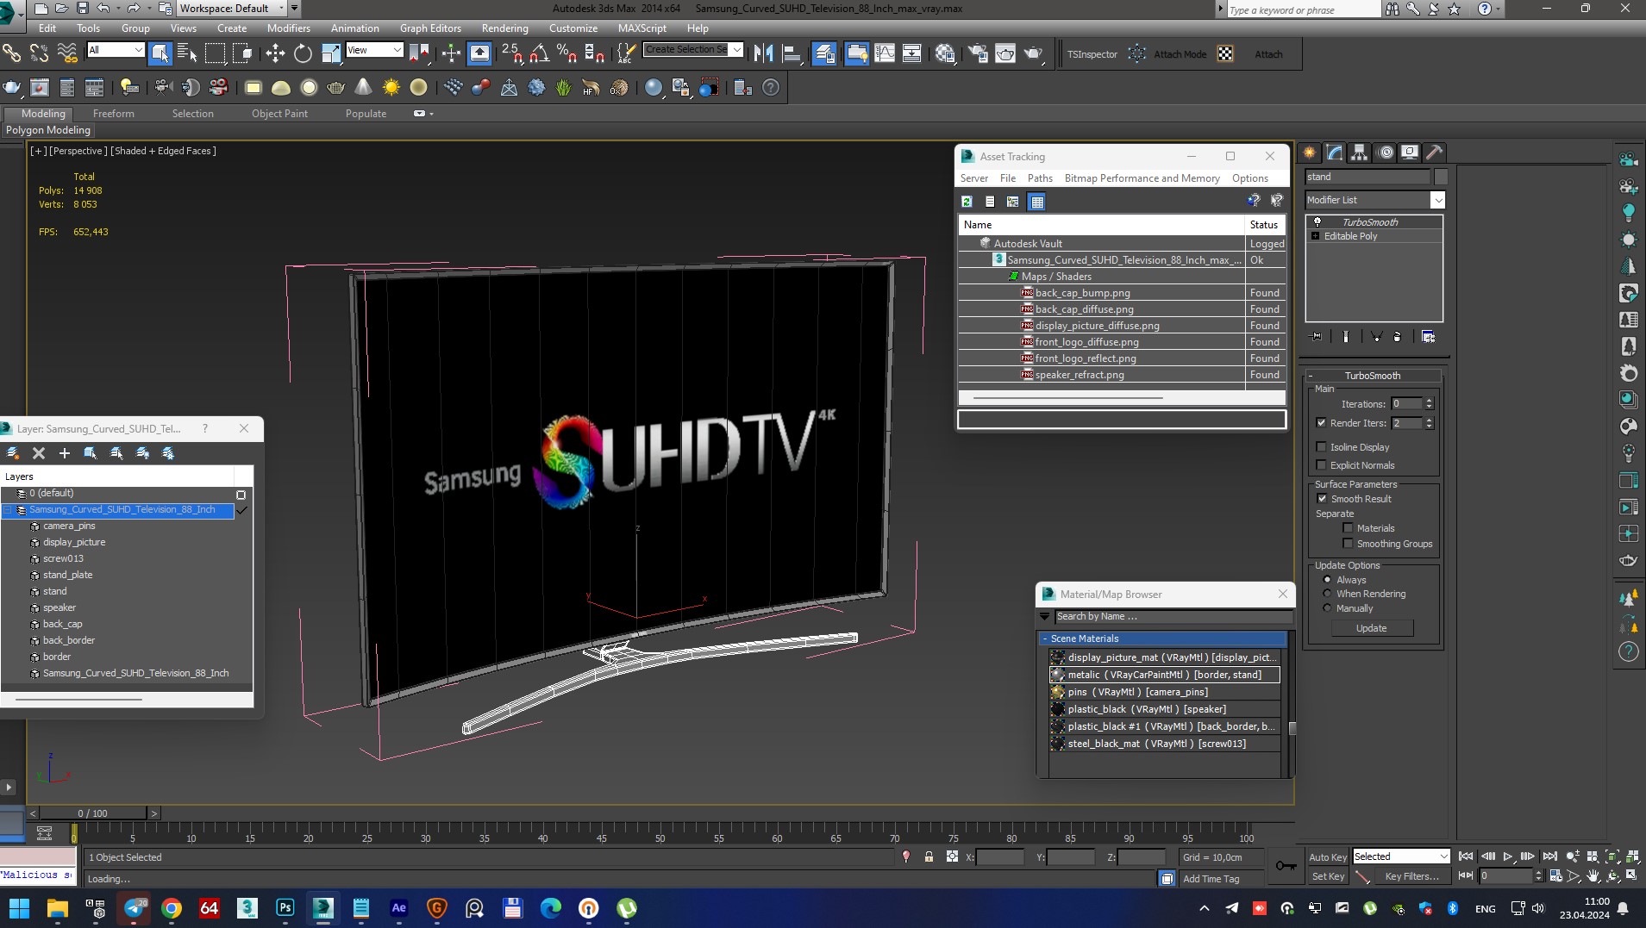Click Configure Modifier Sets icon
1646x928 pixels.
pyautogui.click(x=1428, y=337)
